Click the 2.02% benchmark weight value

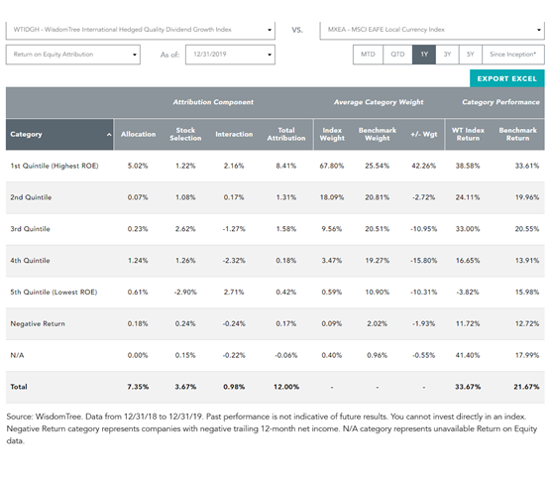click(378, 324)
